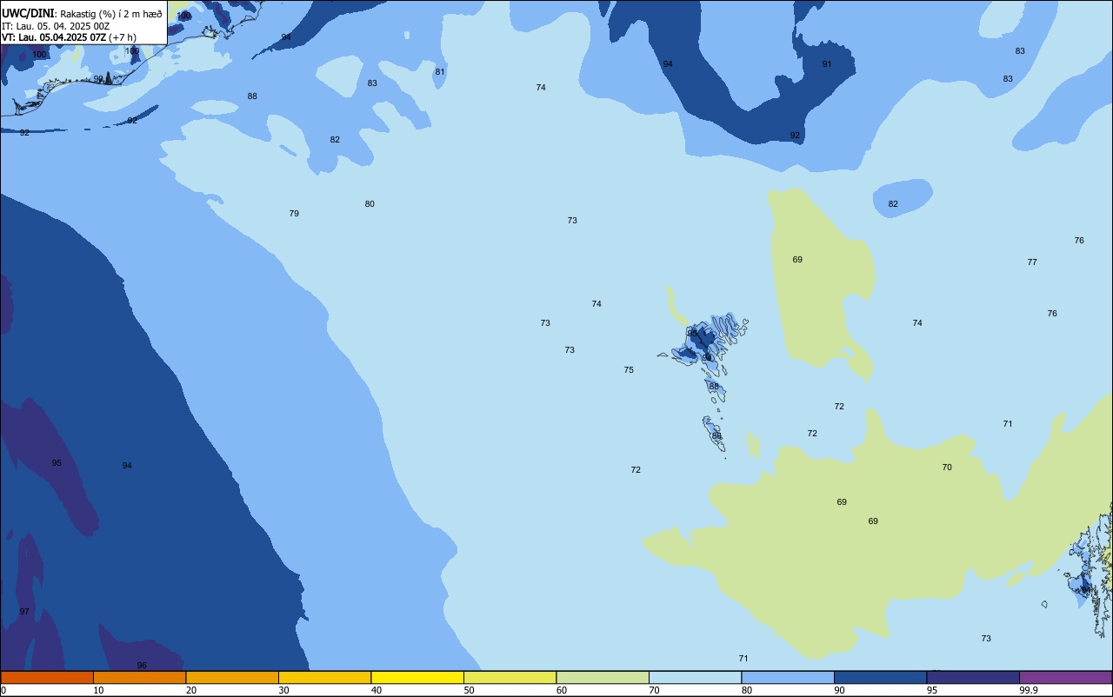Click the humidity value 81 on the map

tap(440, 72)
